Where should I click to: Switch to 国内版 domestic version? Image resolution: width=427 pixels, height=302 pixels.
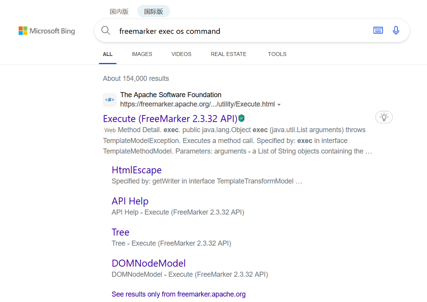[119, 11]
